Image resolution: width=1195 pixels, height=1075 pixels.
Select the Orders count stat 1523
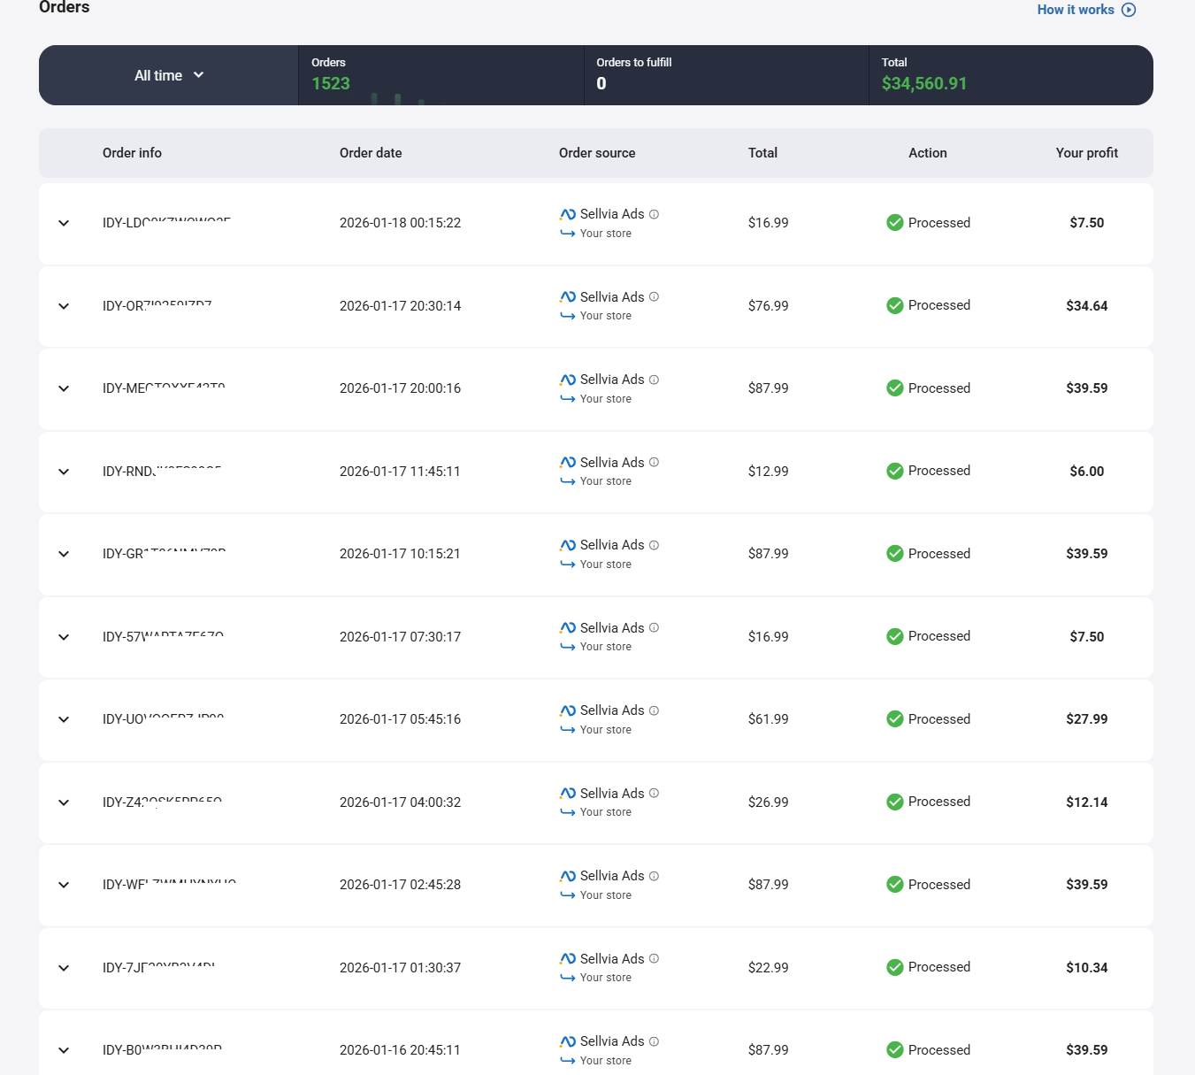click(331, 83)
